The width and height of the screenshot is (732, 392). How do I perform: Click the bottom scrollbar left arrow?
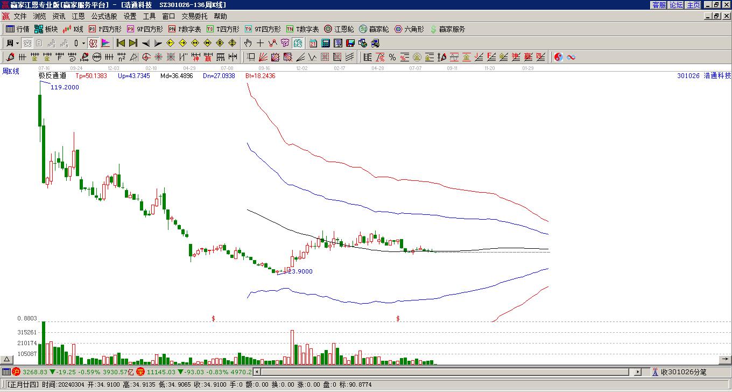(257, 372)
